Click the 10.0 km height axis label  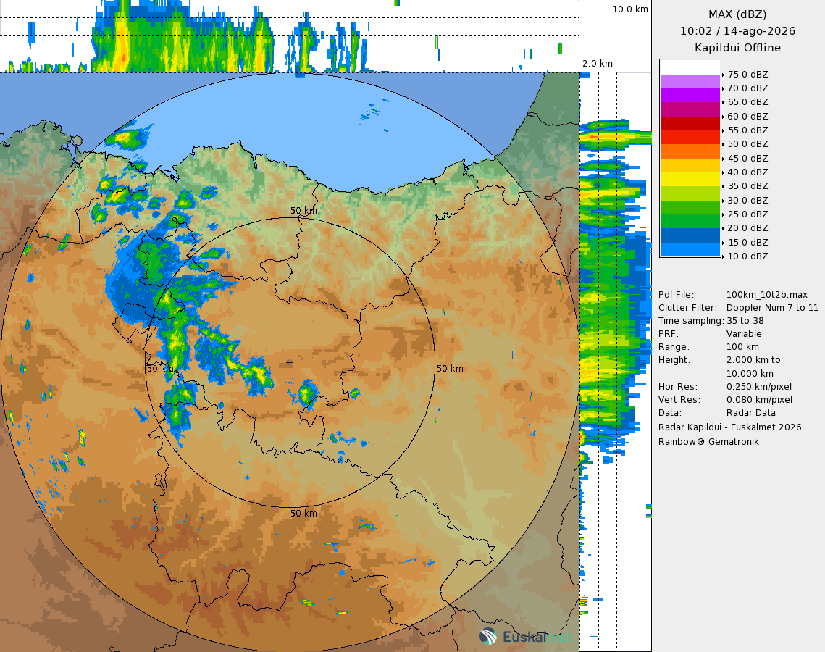click(x=630, y=9)
